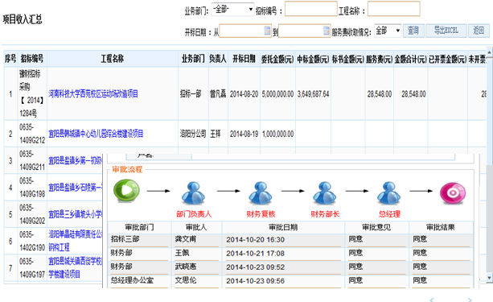
Task: Open the 宜阳县三乡镇坡头小学 project link
Action: [x=75, y=214]
